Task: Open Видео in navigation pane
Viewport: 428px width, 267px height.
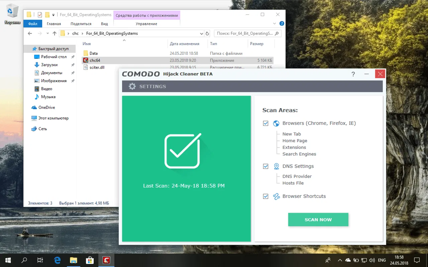Action: click(x=46, y=89)
